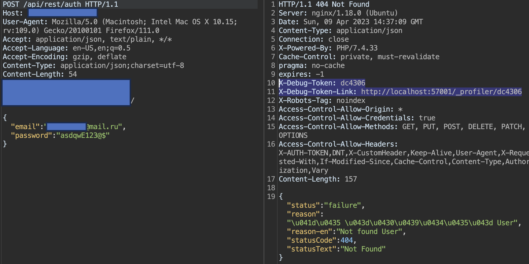Viewport: 529px width, 264px height.
Task: Click the "reason-en" Not found User line
Action: (346, 232)
